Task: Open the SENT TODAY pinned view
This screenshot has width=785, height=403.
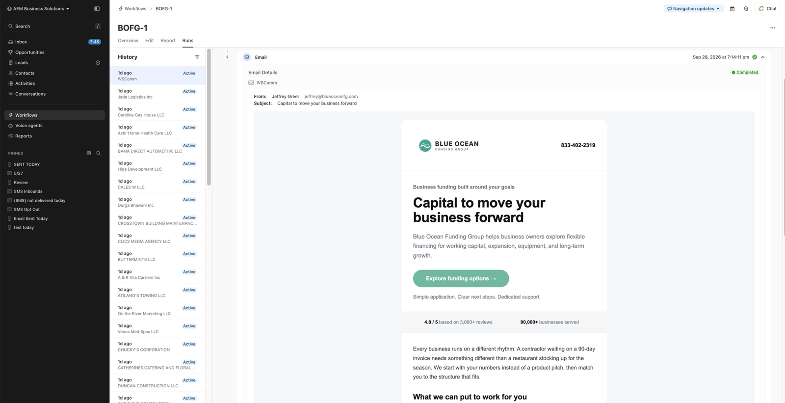Action: coord(26,164)
